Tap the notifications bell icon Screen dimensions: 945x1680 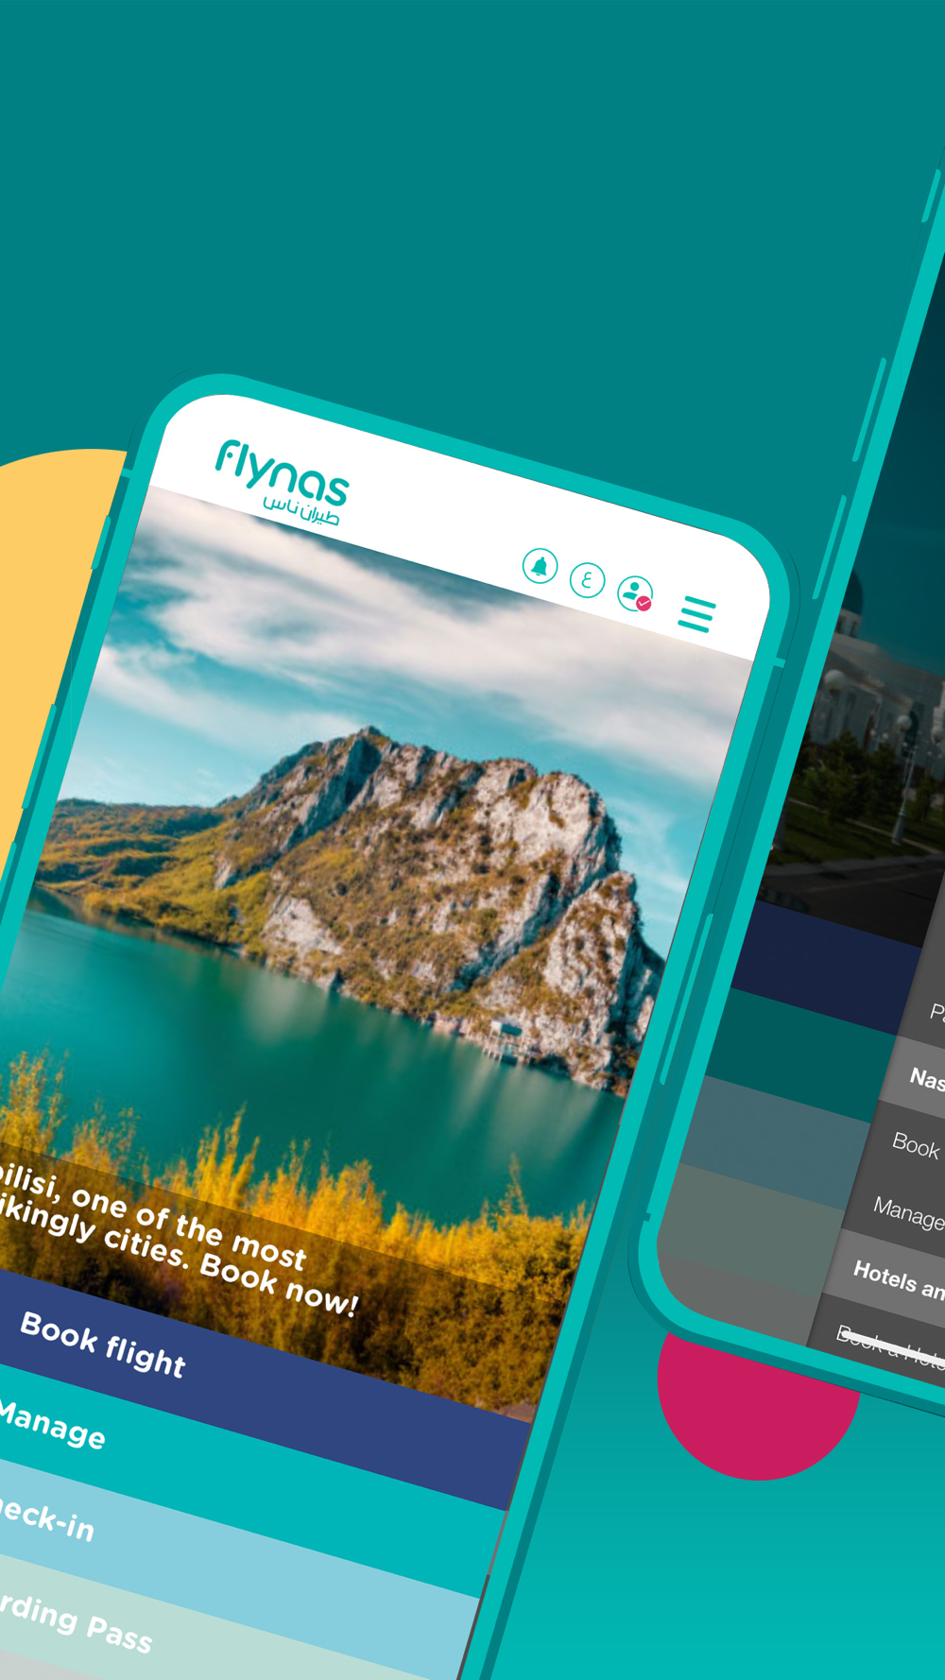(x=540, y=566)
